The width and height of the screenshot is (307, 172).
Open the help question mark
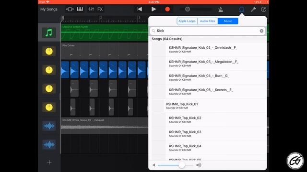263,9
